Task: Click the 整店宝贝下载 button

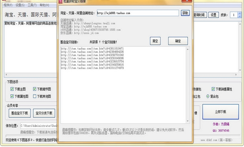Action: (x=20, y=113)
